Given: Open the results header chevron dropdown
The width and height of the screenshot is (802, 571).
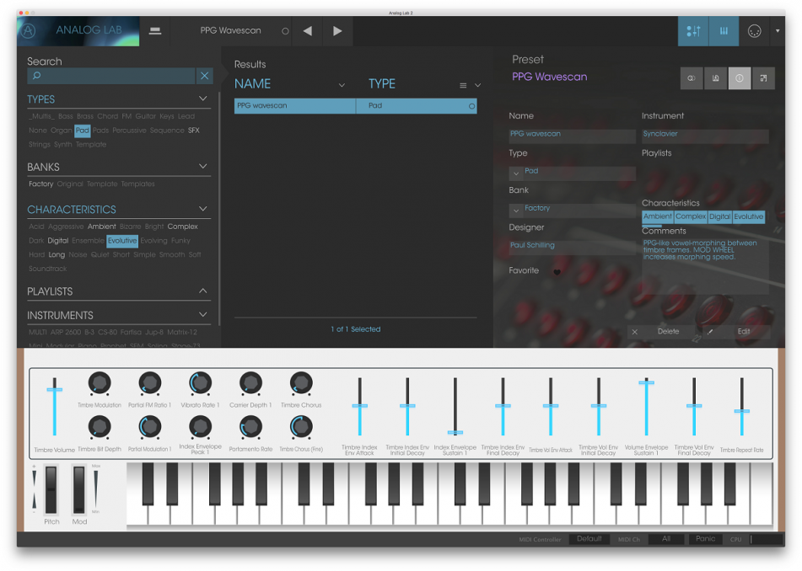Looking at the screenshot, I should 477,85.
